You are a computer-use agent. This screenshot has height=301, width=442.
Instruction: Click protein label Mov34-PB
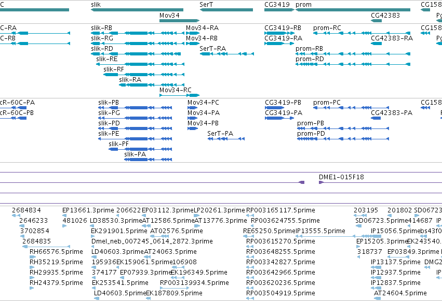click(203, 123)
